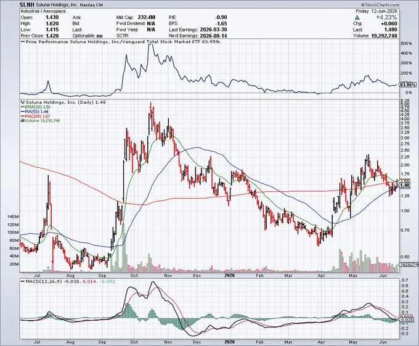Image resolution: width=419 pixels, height=346 pixels.
Task: Click the Optionable: no field
Action: point(87,36)
